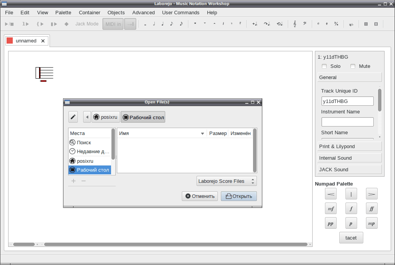The width and height of the screenshot is (395, 265).
Task: Open the Laborejo Score Files filter dropdown
Action: 226,181
